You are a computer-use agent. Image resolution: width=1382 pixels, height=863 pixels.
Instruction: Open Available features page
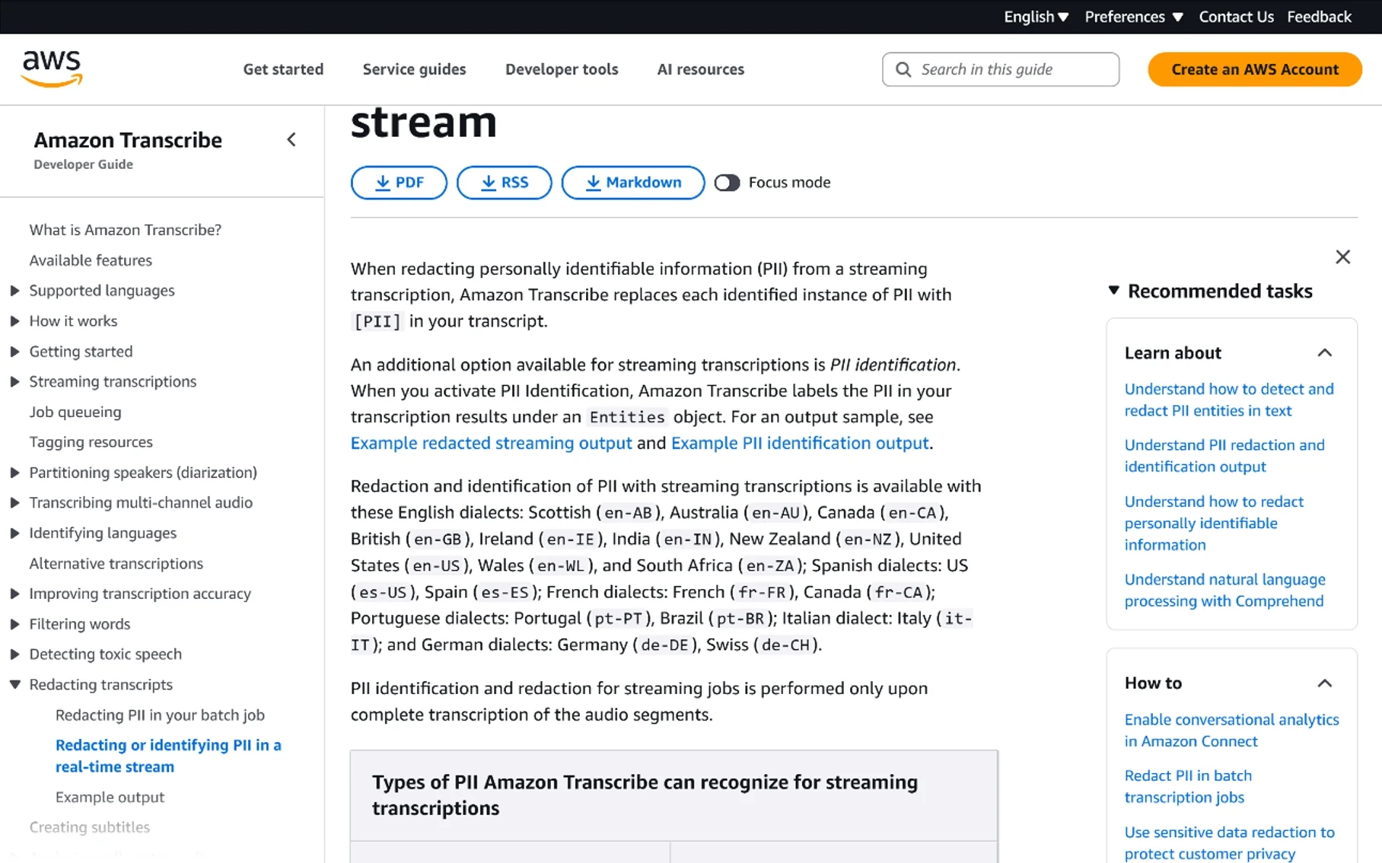coord(91,260)
